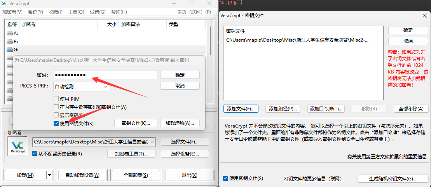The image size is (431, 187).
Task: Expand the volume file path combo box
Action: point(152,142)
